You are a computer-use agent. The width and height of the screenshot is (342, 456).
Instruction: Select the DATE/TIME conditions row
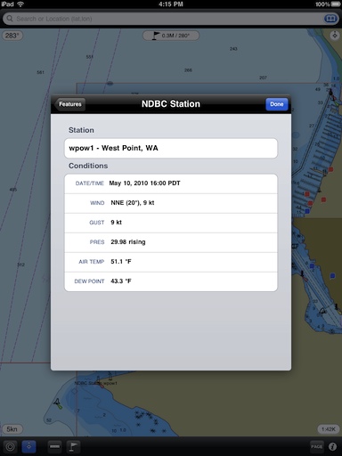point(171,183)
